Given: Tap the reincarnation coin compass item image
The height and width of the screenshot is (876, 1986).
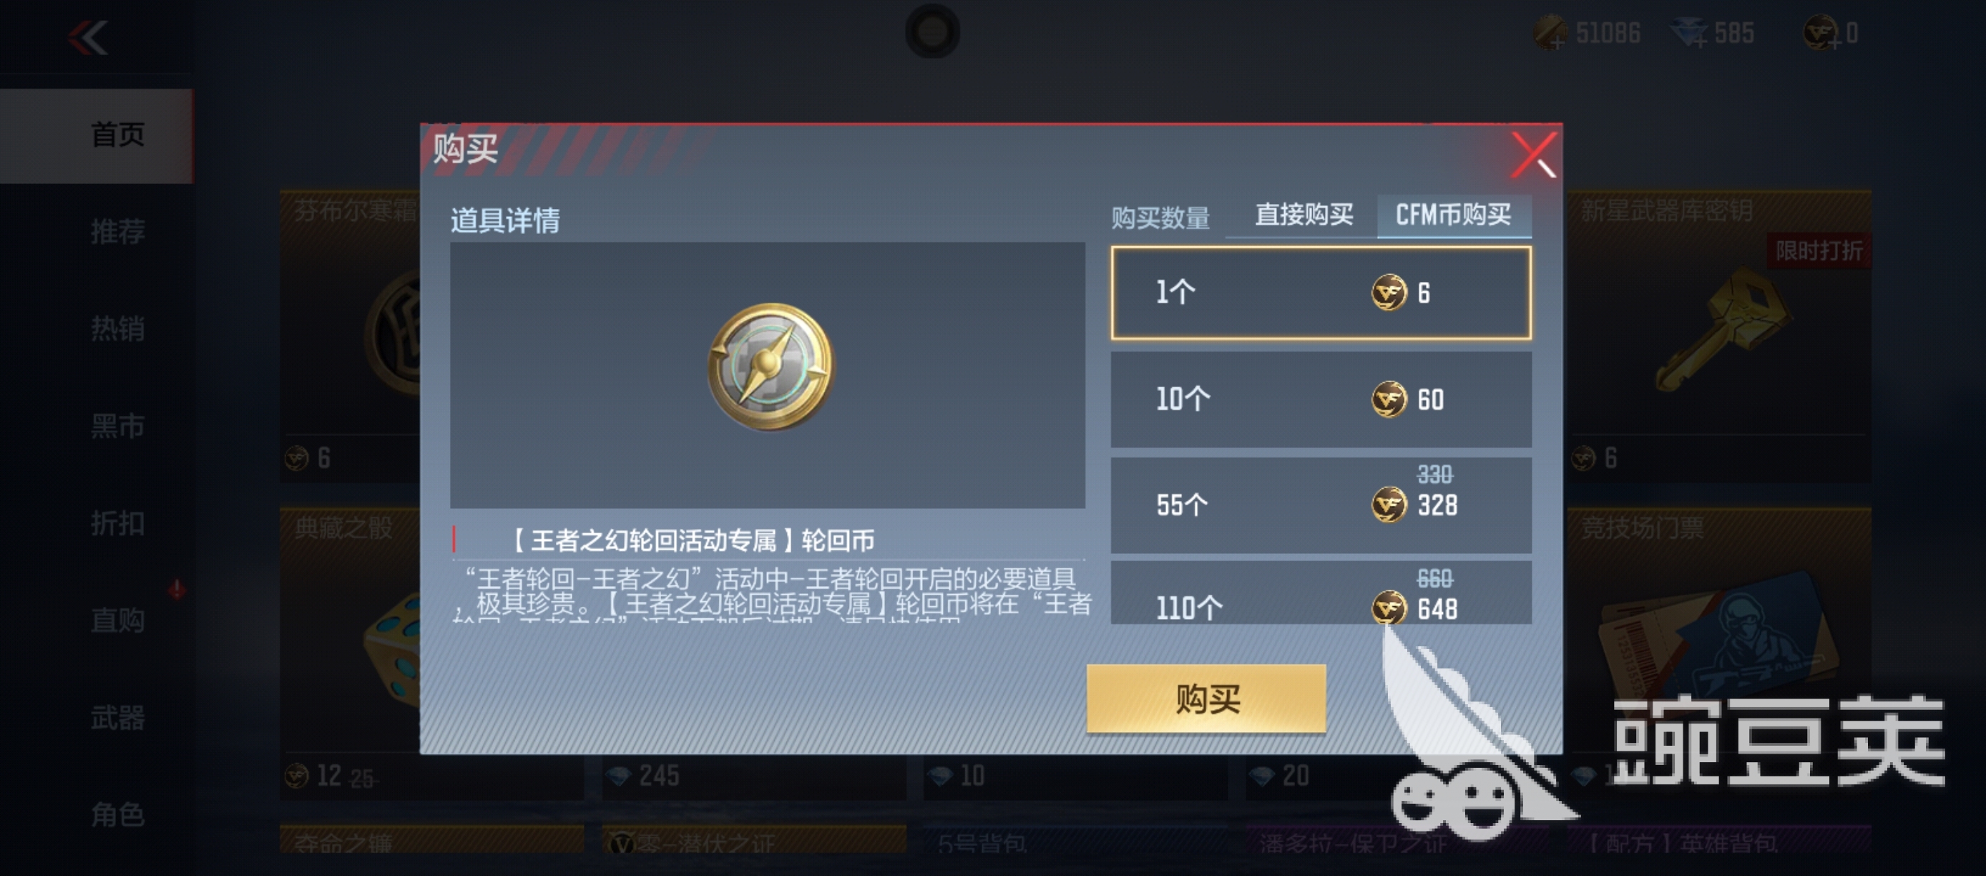Looking at the screenshot, I should pos(769,366).
